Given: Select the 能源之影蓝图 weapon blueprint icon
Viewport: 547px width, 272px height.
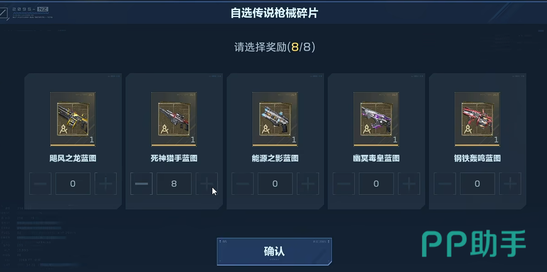Looking at the screenshot, I should coord(275,119).
